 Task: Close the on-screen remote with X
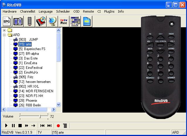coord(172,24)
